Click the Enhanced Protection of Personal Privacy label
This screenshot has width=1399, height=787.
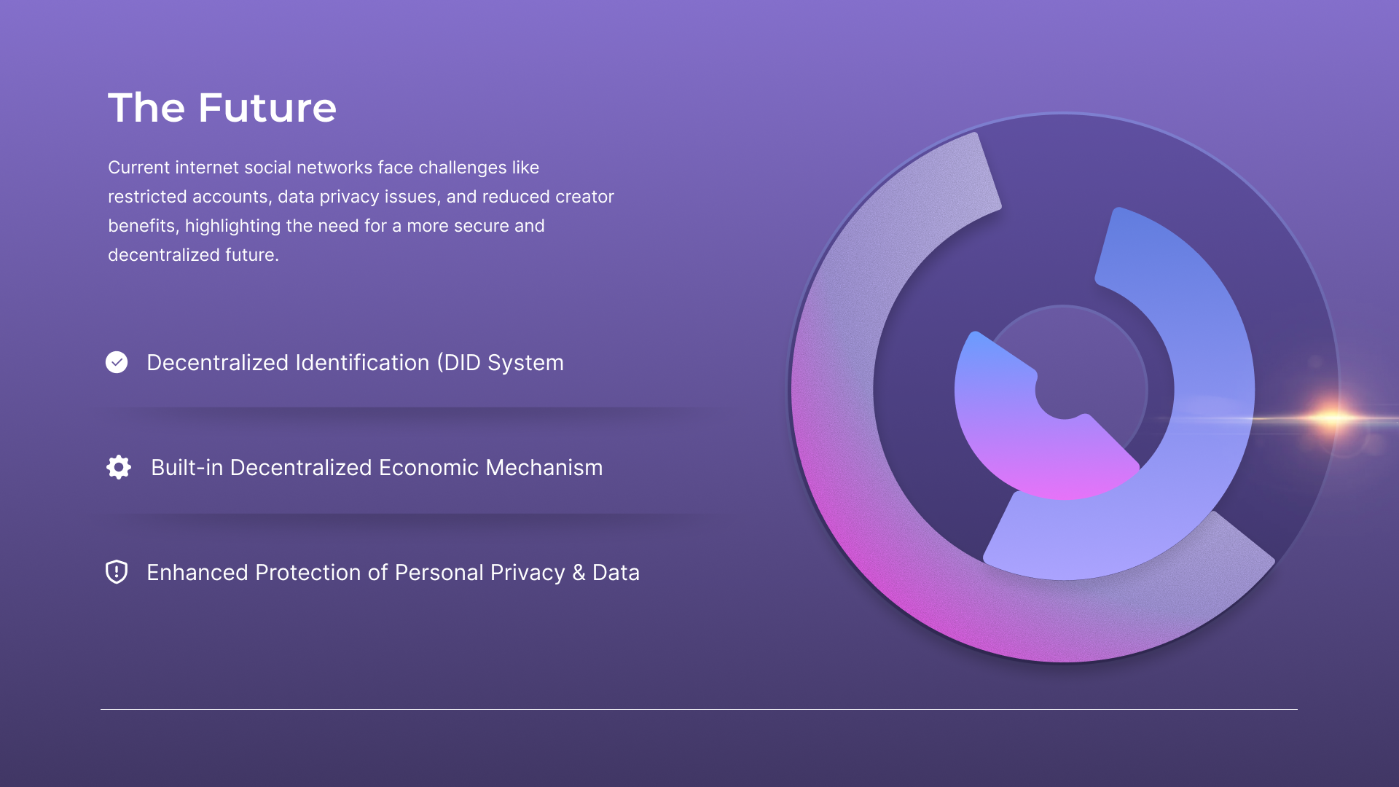(x=393, y=573)
